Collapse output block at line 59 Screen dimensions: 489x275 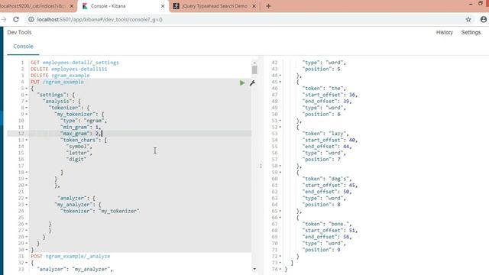(280, 173)
